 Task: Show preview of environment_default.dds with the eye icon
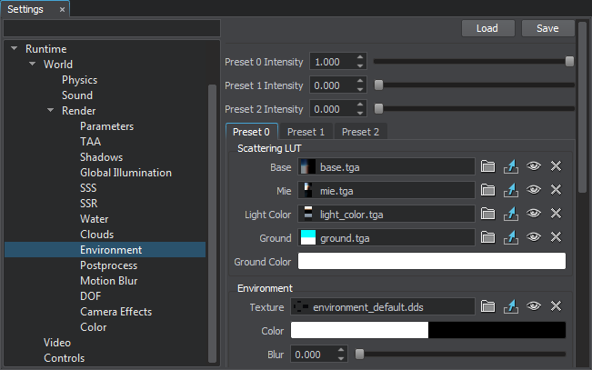pos(534,305)
